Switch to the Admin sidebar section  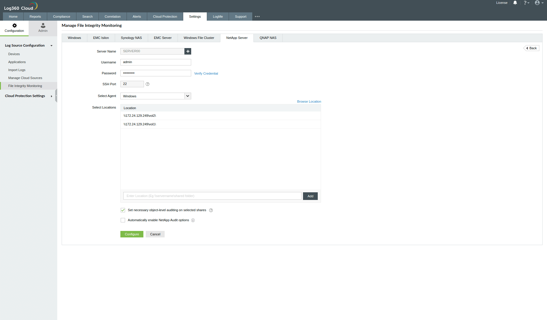point(43,28)
